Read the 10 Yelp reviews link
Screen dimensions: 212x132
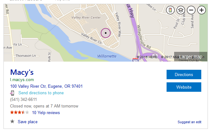point(46,113)
